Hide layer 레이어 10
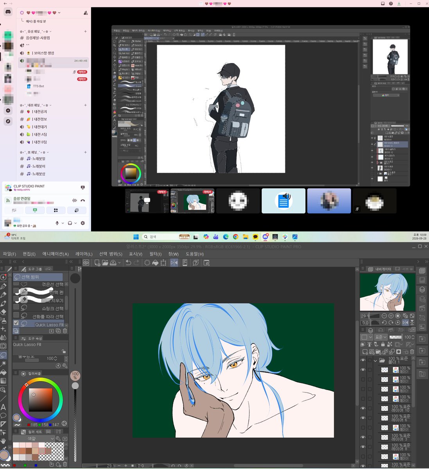This screenshot has height=469, width=429. click(363, 408)
